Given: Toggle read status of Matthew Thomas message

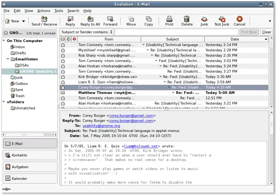Looking at the screenshot, I should [x=63, y=93].
